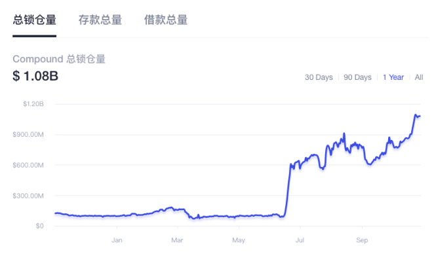Click the $900.00M y-axis label
Screen dimensions: 438x267
(x=28, y=135)
